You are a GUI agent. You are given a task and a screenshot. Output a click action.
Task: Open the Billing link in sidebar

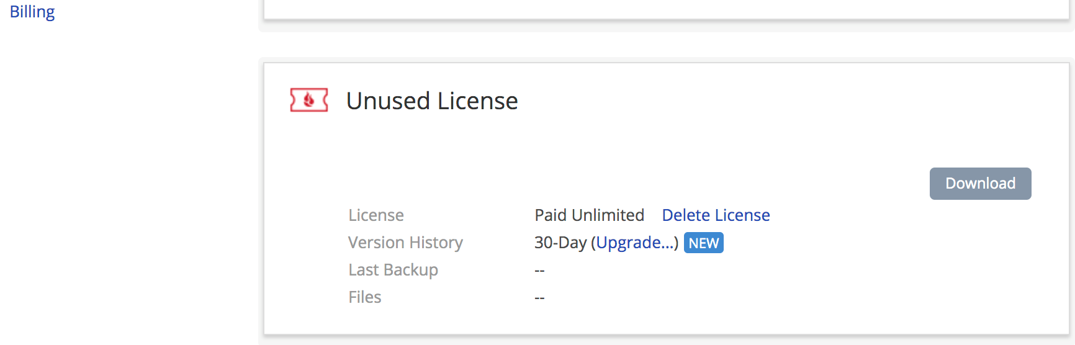click(x=32, y=12)
